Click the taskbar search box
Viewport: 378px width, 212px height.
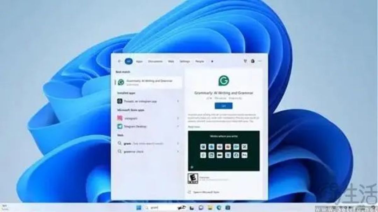[x=159, y=208]
